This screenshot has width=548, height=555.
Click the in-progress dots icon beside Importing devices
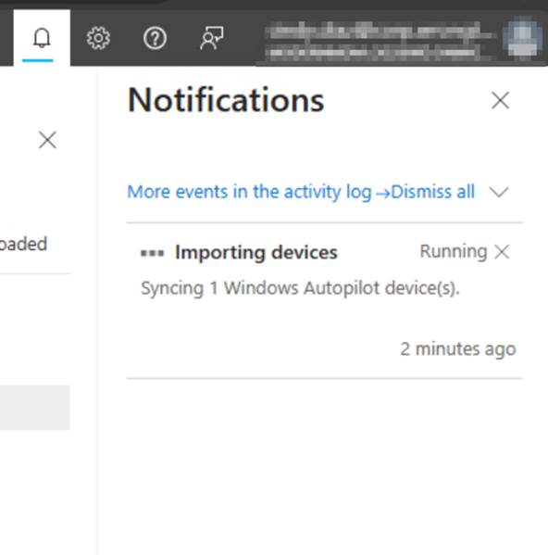(x=153, y=253)
